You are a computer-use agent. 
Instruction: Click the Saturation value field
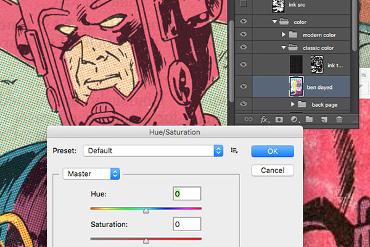coord(187,224)
